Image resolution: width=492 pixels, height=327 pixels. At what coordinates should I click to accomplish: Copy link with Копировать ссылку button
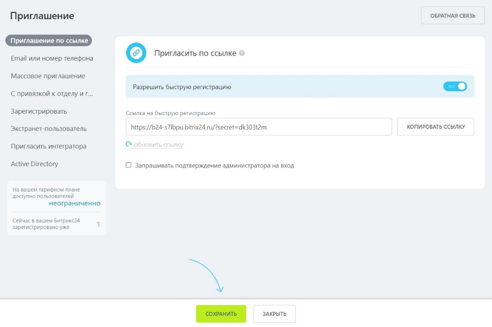(436, 127)
